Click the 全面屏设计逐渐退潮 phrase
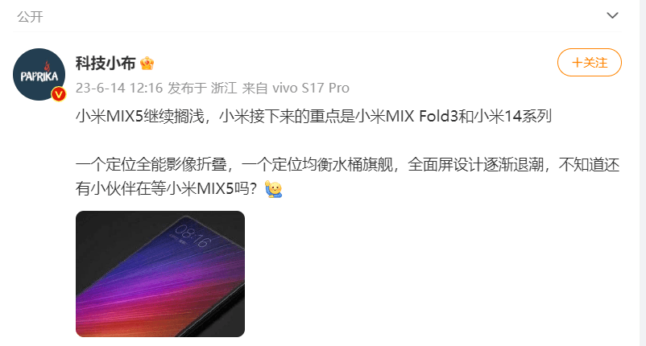Viewport: 646px width, 346px height. [475, 165]
